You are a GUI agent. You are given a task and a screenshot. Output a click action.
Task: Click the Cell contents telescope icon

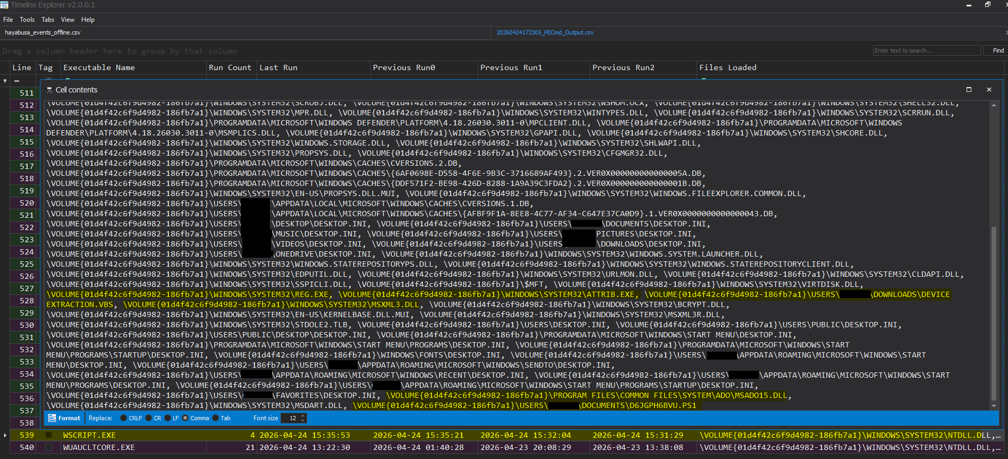[x=49, y=90]
